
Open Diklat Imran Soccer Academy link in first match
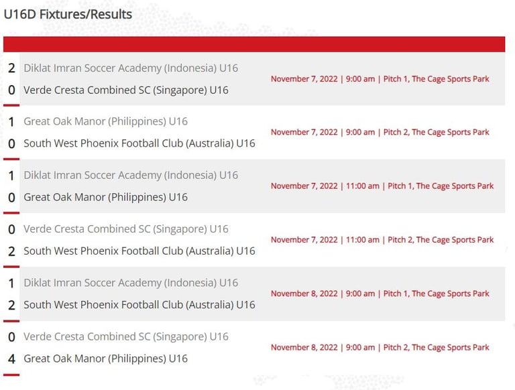tap(131, 68)
